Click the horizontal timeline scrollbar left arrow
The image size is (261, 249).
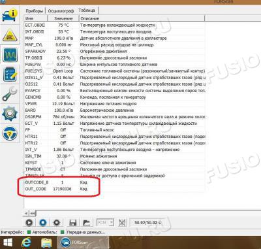(26, 213)
